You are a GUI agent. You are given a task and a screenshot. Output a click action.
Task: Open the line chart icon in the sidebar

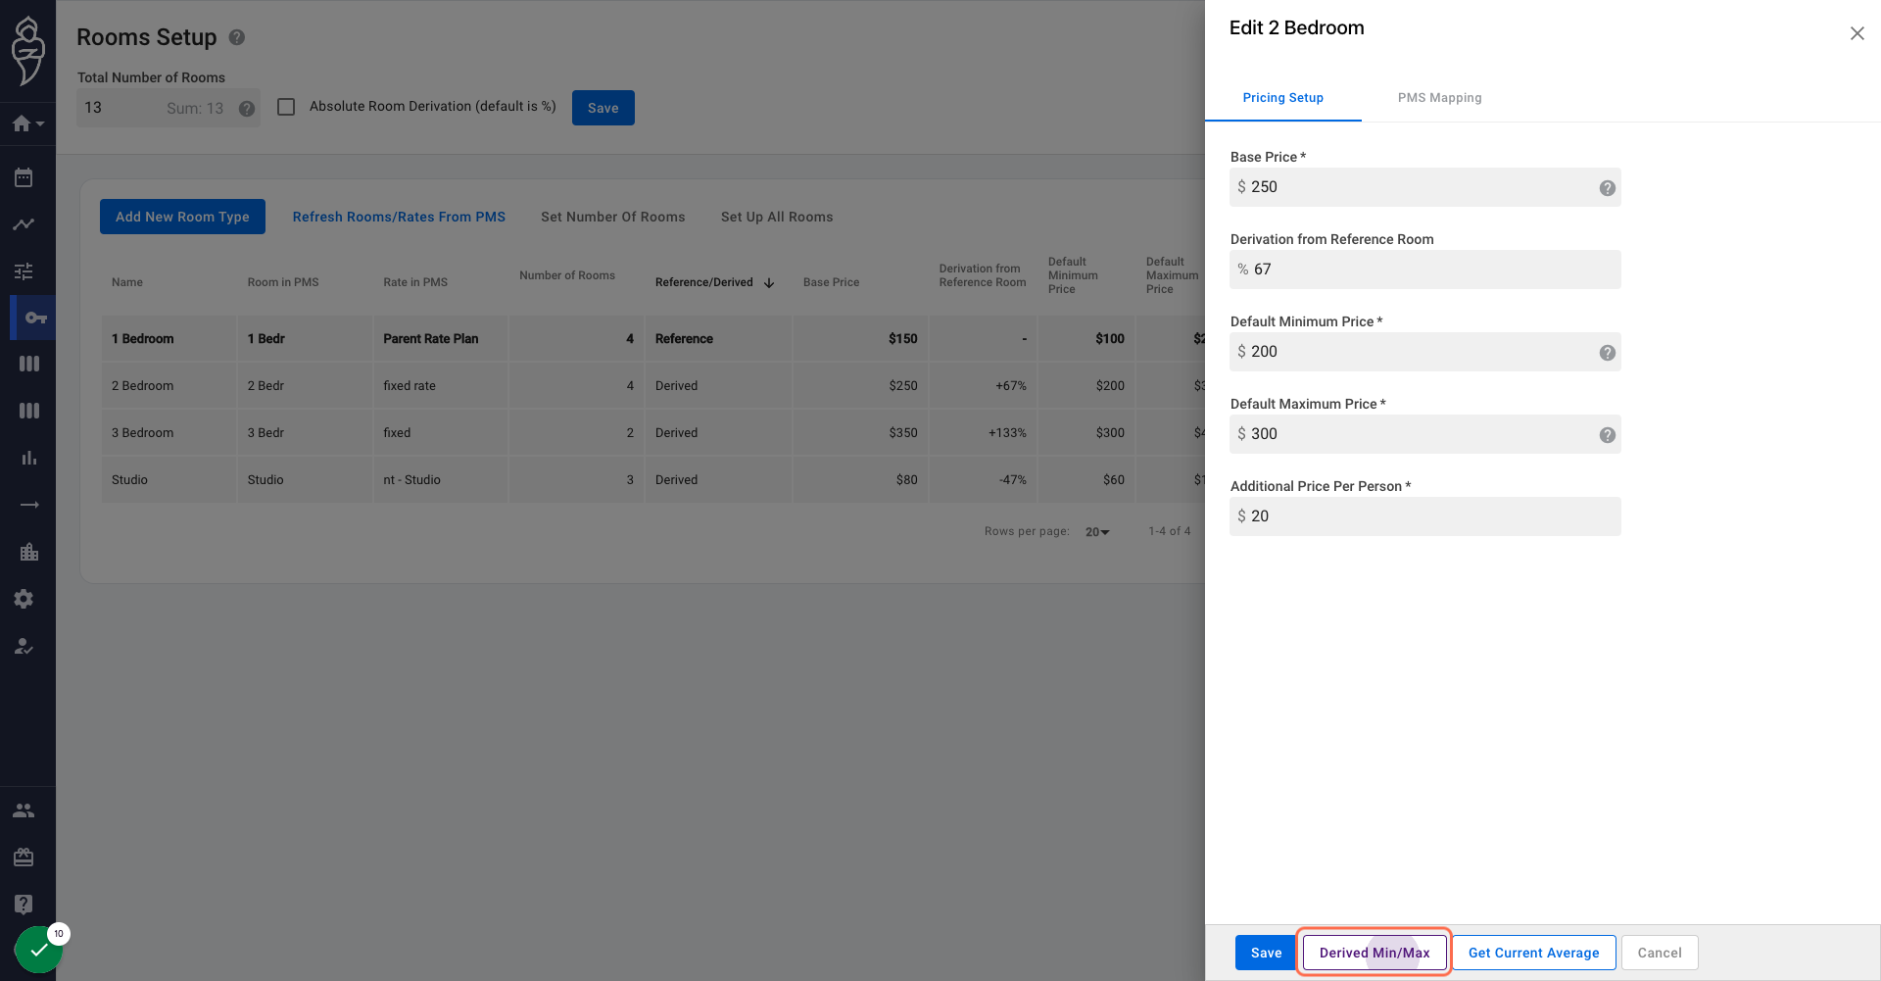click(x=24, y=224)
